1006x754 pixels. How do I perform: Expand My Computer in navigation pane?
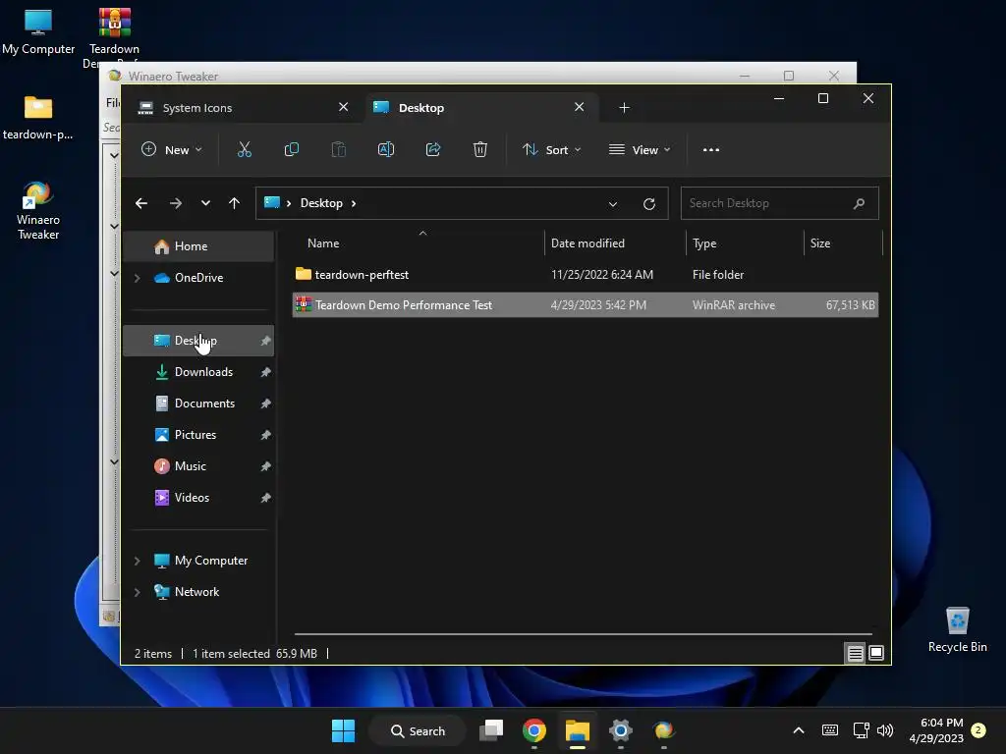point(137,561)
